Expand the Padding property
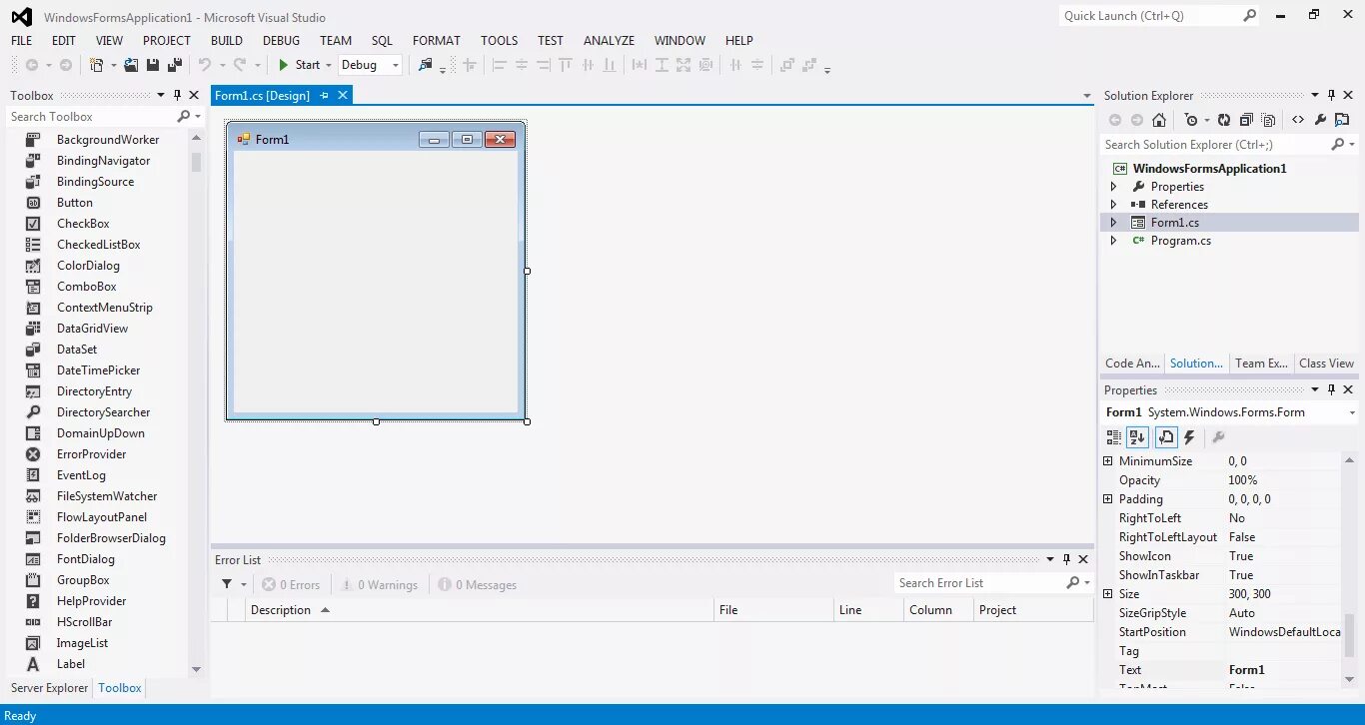 pyautogui.click(x=1107, y=499)
